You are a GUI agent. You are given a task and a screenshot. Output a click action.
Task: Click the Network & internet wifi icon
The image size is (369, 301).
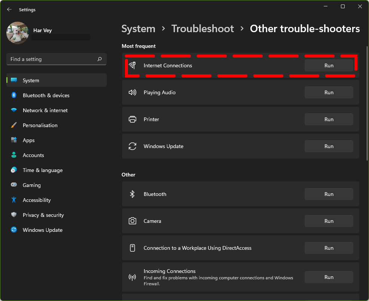coord(14,110)
